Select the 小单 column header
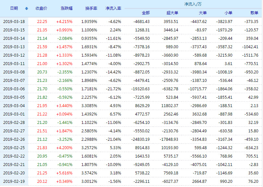The image size is (263, 187). point(228,13)
